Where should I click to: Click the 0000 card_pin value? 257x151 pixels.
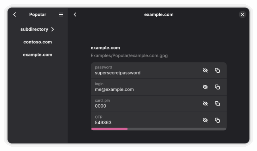[x=100, y=106]
